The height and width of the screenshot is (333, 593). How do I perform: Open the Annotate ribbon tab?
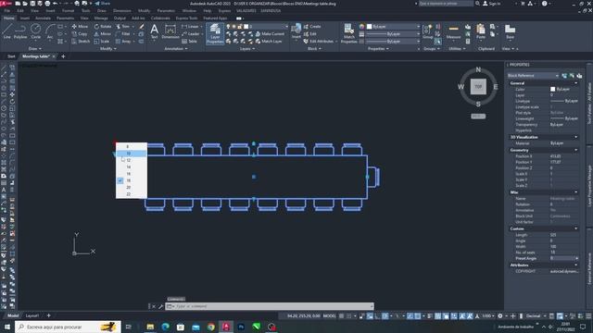point(43,18)
